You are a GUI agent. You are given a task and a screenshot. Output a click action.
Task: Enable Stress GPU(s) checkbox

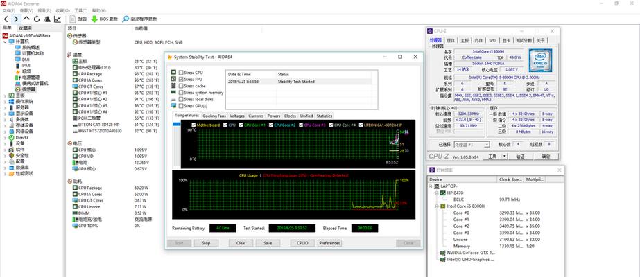tap(180, 106)
